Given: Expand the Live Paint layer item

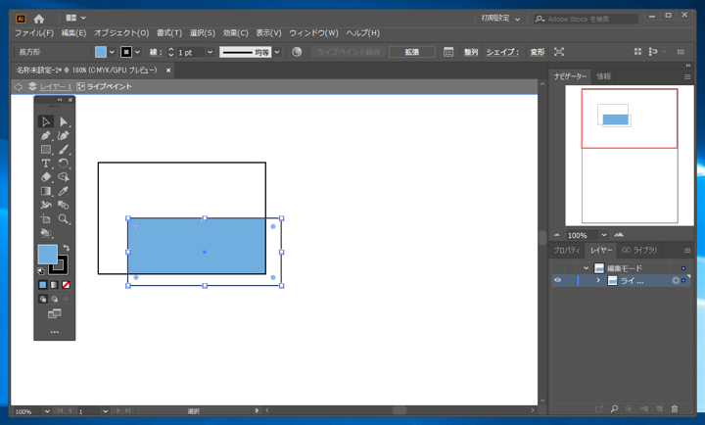Looking at the screenshot, I should coord(598,281).
